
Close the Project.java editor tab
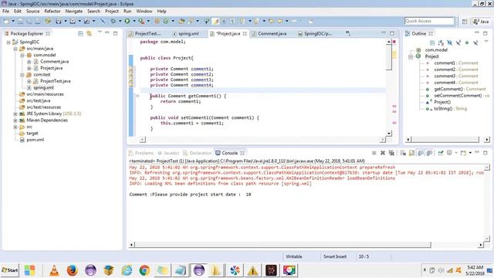pyautogui.click(x=245, y=33)
